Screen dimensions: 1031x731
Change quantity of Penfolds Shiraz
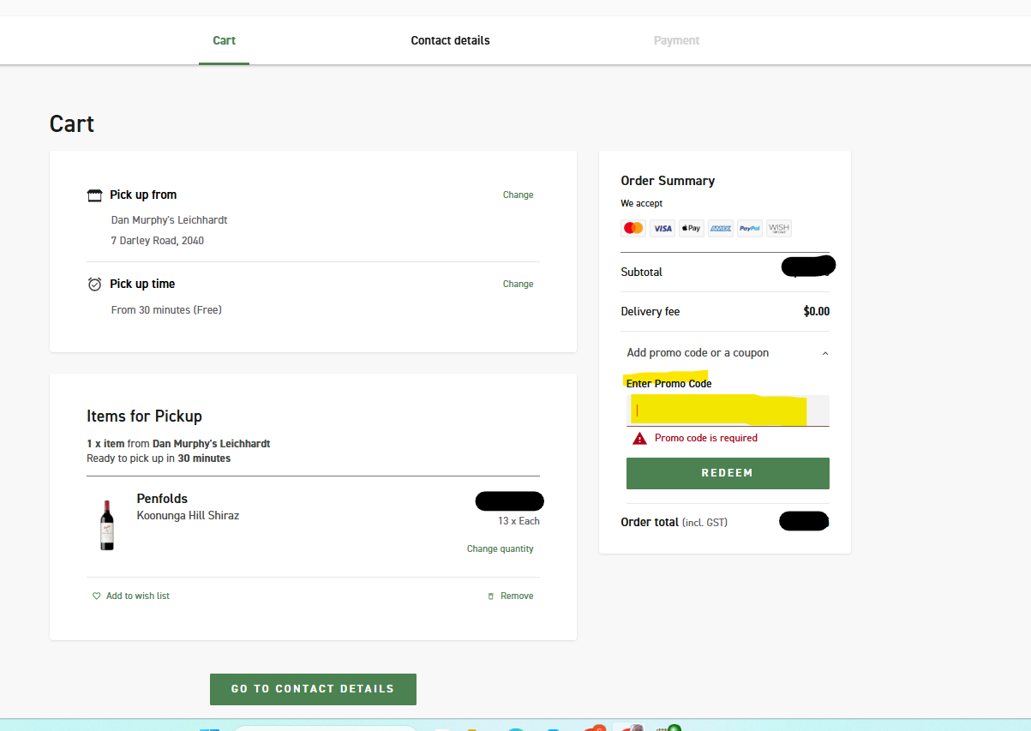[x=500, y=549]
